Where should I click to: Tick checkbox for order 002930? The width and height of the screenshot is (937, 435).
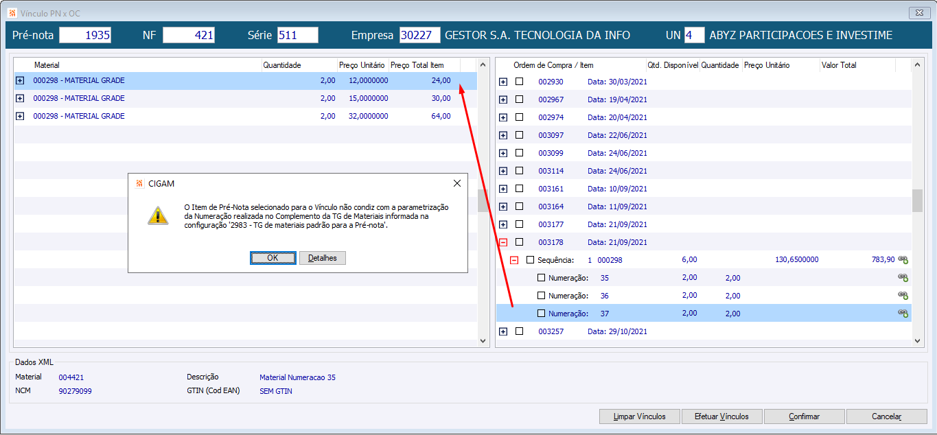tap(520, 81)
